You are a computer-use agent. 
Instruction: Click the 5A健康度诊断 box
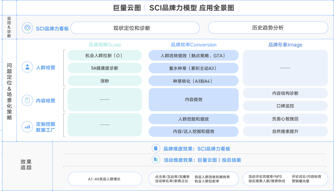click(105, 68)
